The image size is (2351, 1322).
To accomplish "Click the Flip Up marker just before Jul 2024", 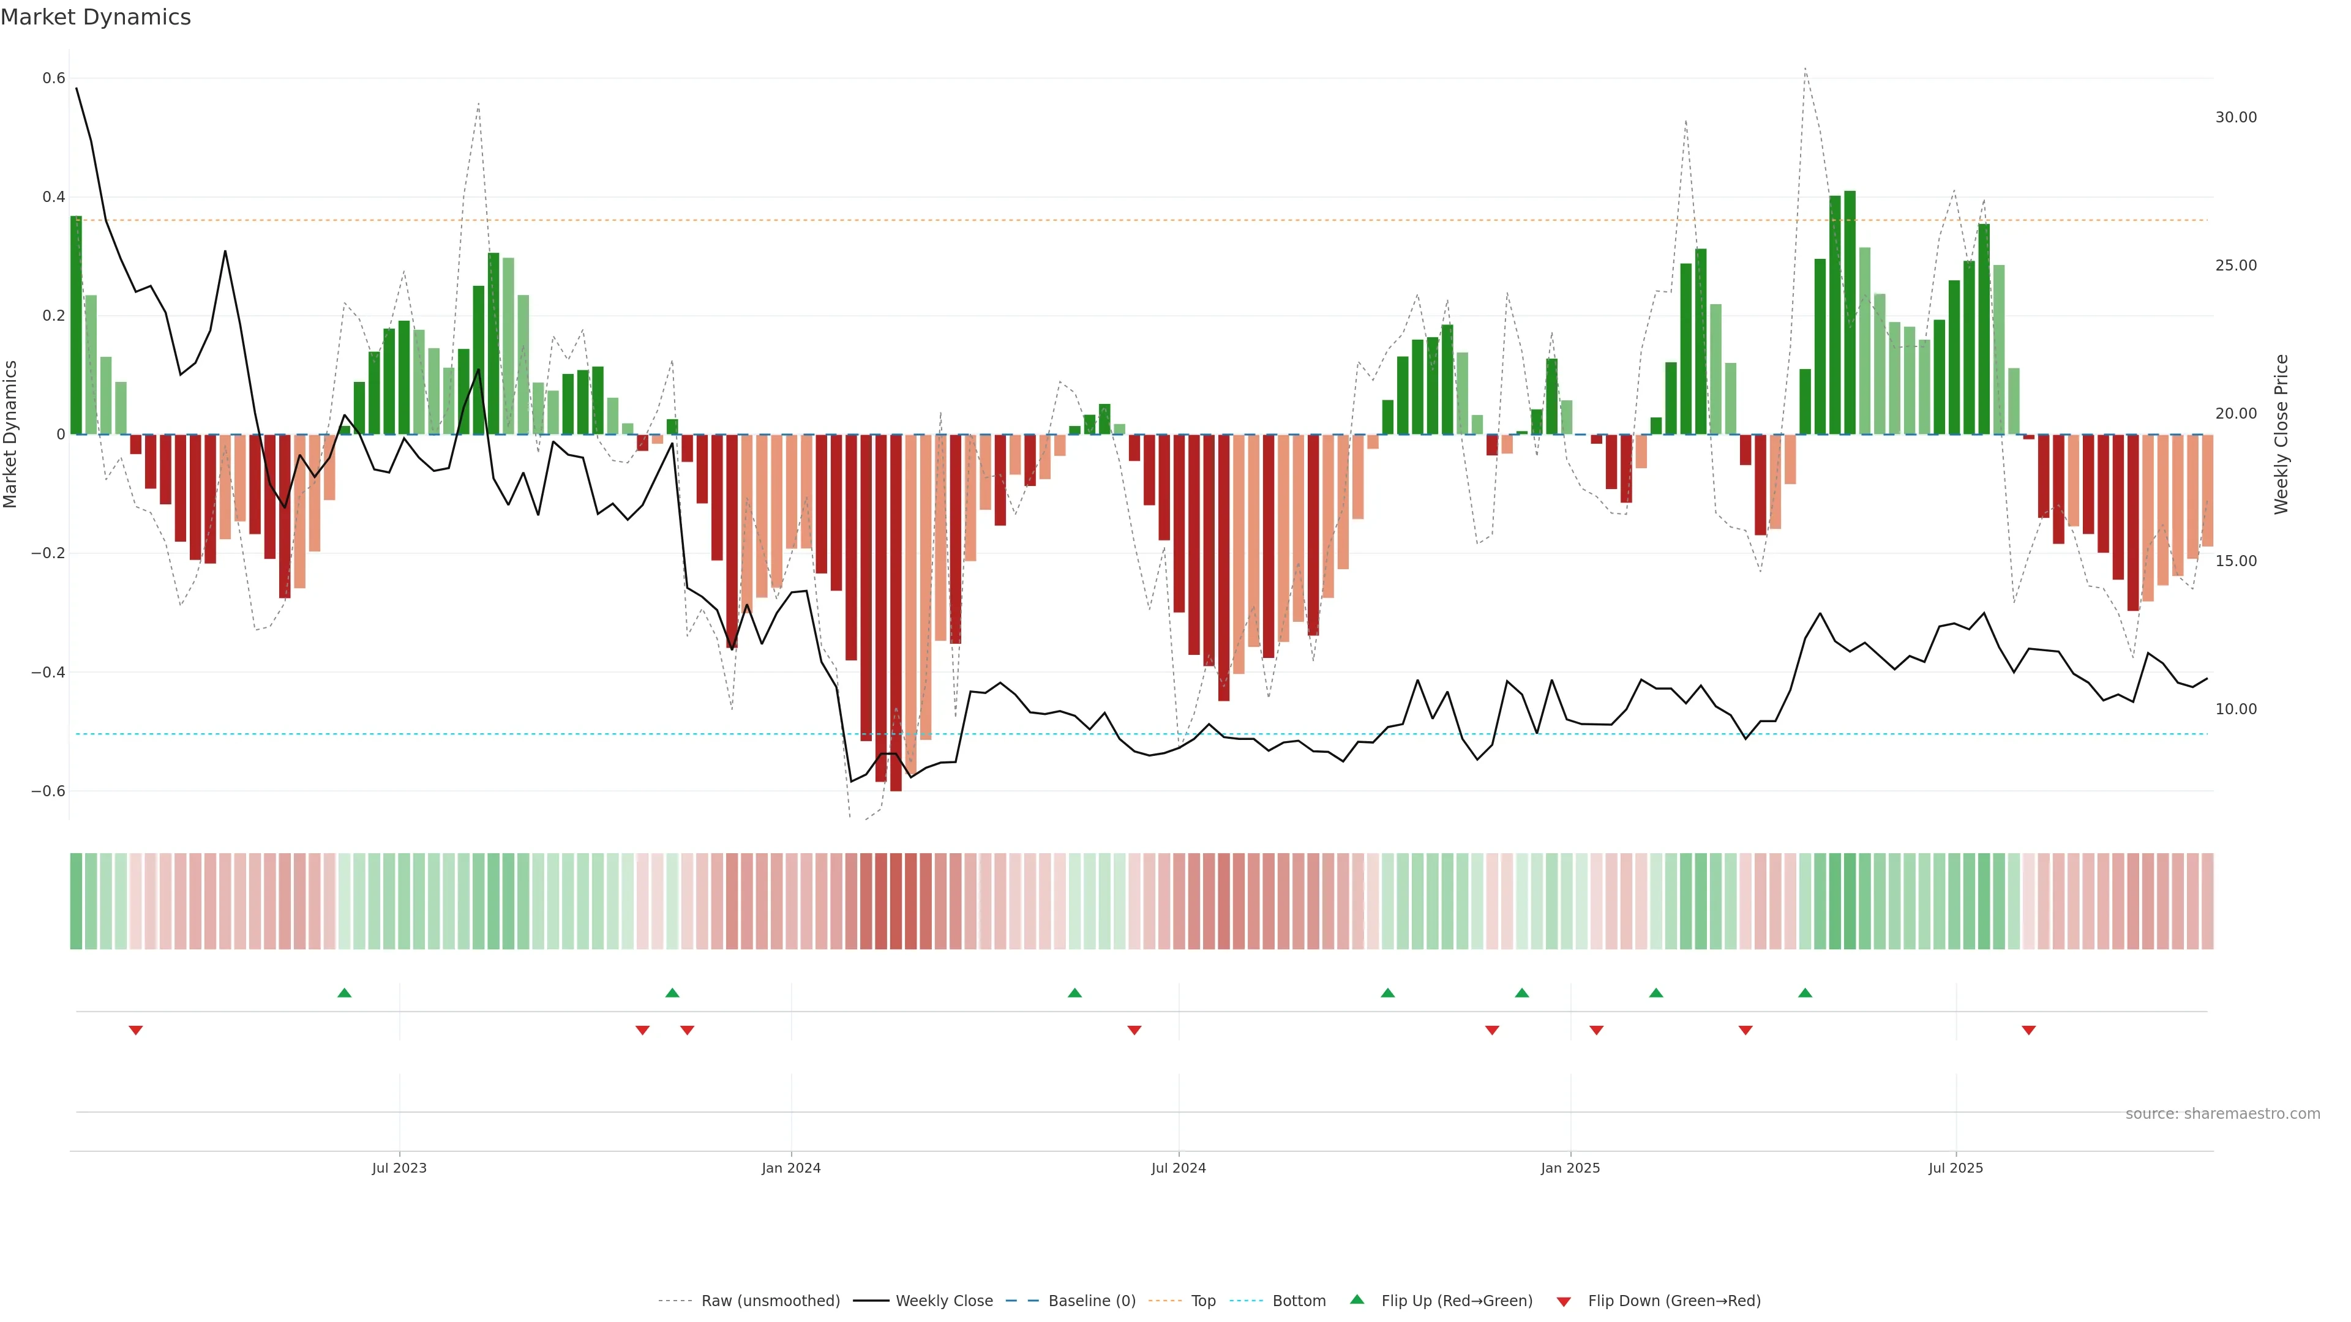I will pyautogui.click(x=1074, y=993).
